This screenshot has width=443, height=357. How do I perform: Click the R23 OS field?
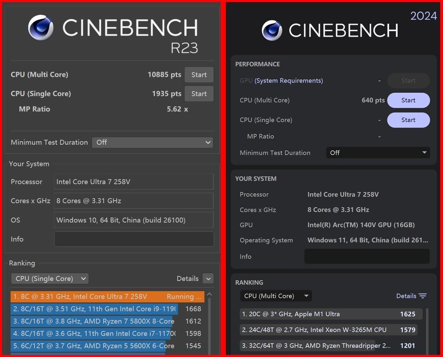pos(134,220)
